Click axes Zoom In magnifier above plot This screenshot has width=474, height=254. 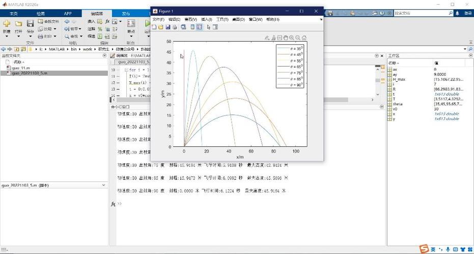pos(292,38)
